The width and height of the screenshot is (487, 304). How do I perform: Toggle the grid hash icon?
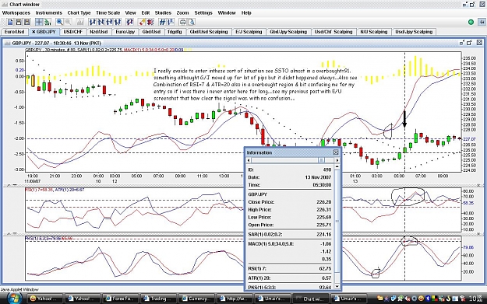point(162,22)
